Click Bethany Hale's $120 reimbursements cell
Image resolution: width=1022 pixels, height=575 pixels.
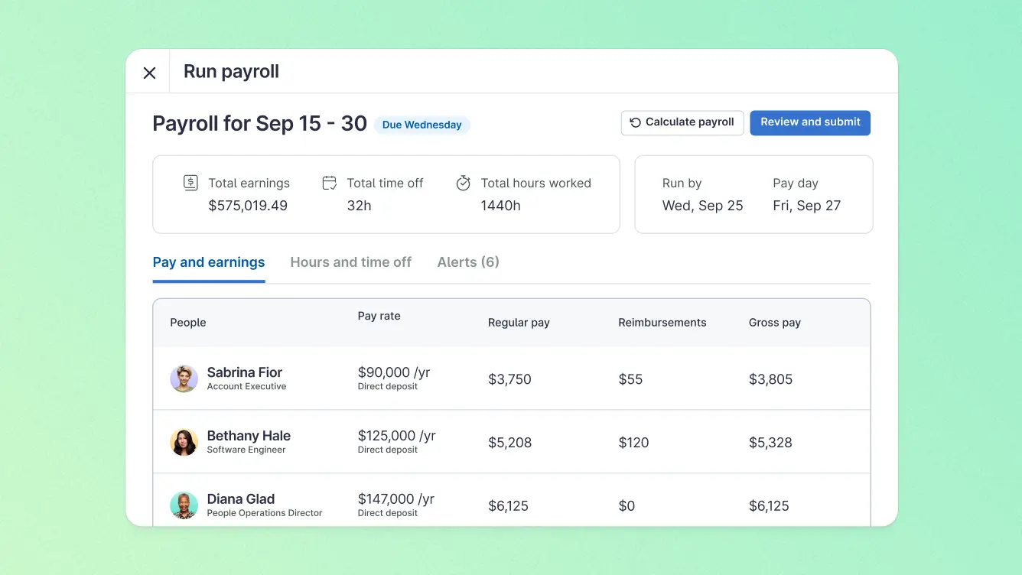[x=633, y=443]
